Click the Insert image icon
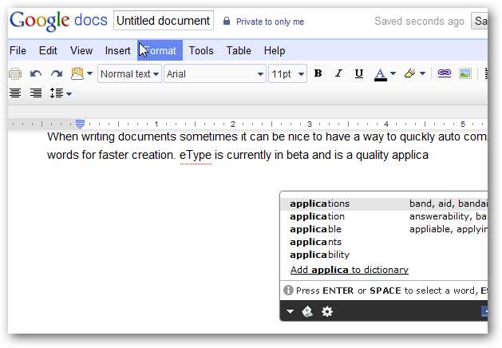502x348 pixels. coord(464,73)
